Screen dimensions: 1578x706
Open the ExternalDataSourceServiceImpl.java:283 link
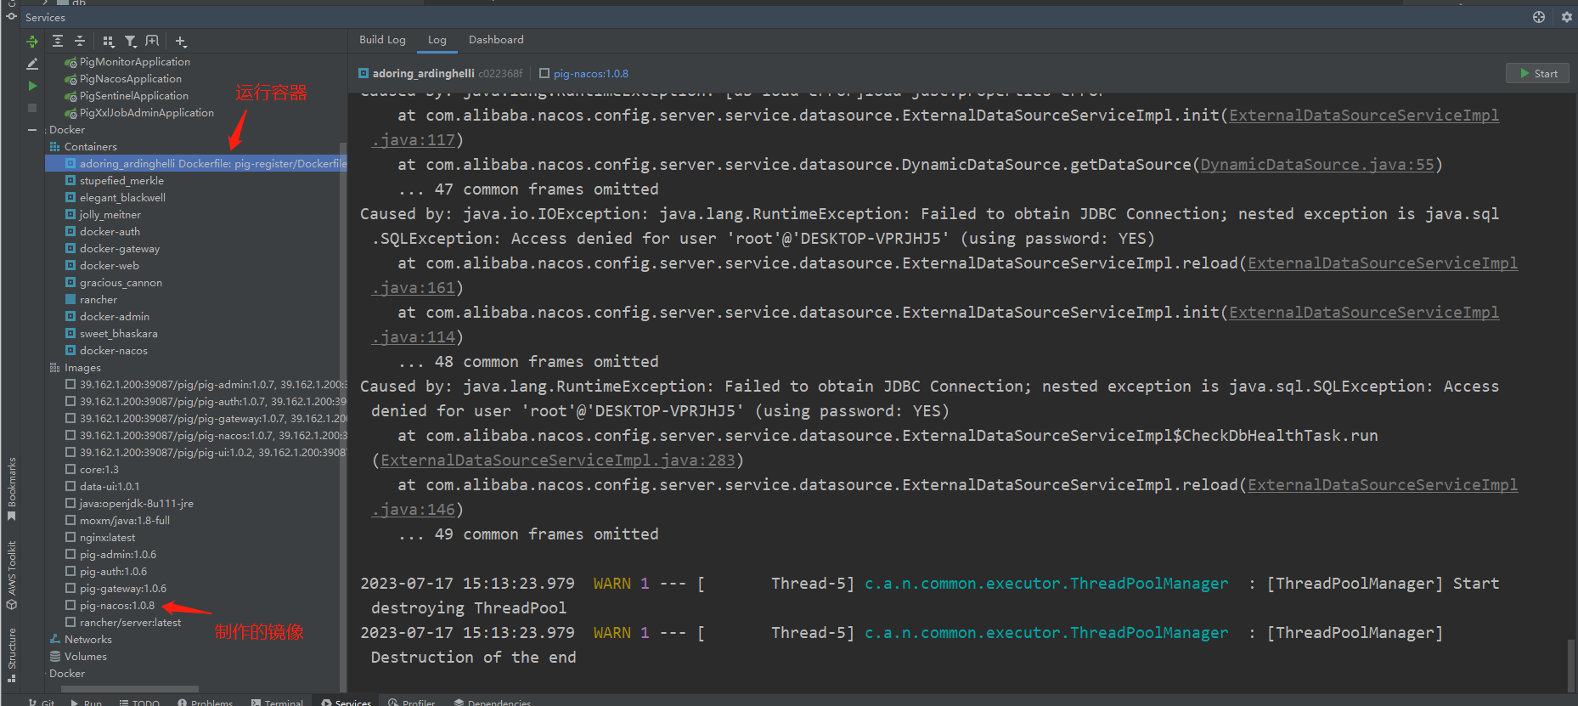coord(557,460)
